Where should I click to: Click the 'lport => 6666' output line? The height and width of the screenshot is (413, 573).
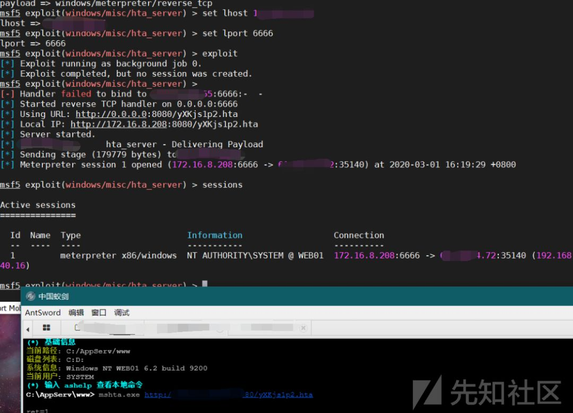pyautogui.click(x=33, y=43)
